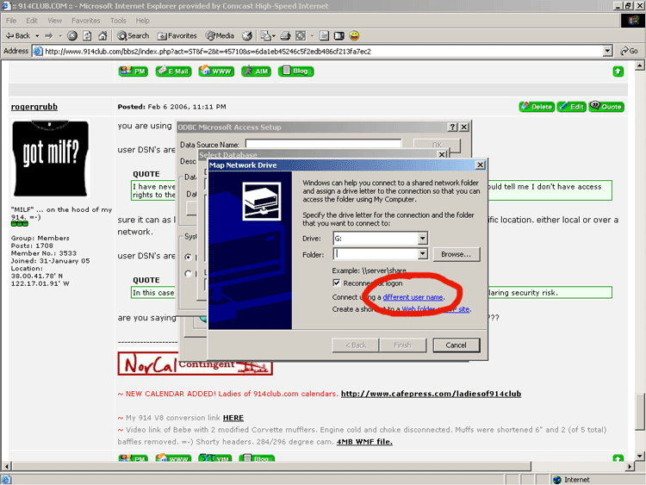Click the 'got milf?' avatar image
This screenshot has width=646, height=485.
tap(50, 159)
